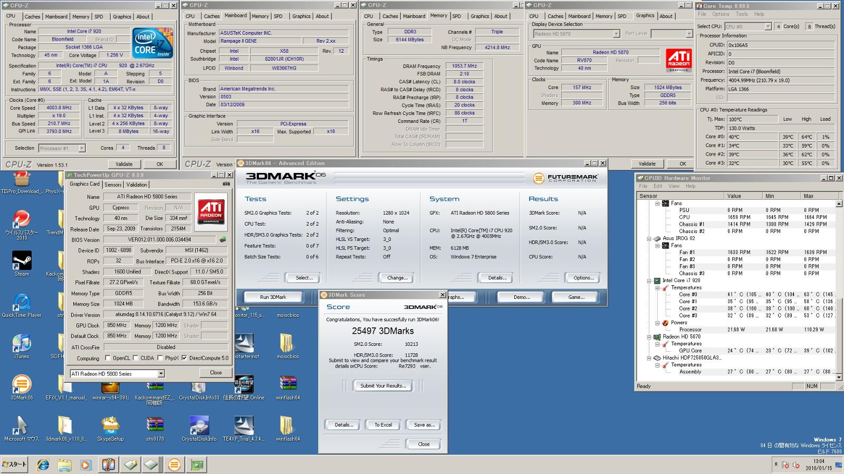844x474 pixels.
Task: Open the Tools menu in Core Temp
Action: (x=742, y=14)
